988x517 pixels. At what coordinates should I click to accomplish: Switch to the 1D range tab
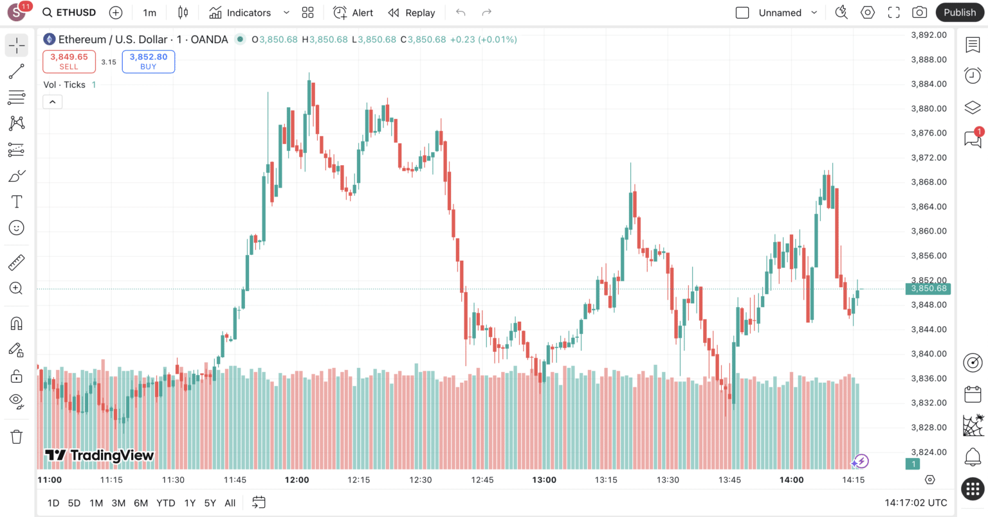tap(52, 503)
